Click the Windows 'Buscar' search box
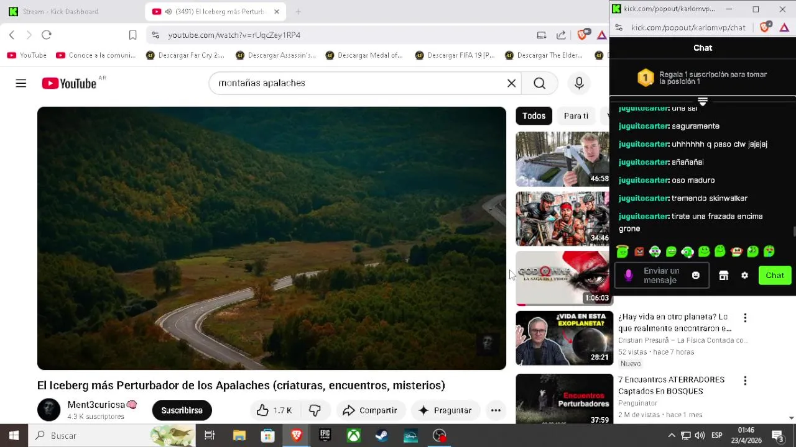 pos(112,436)
